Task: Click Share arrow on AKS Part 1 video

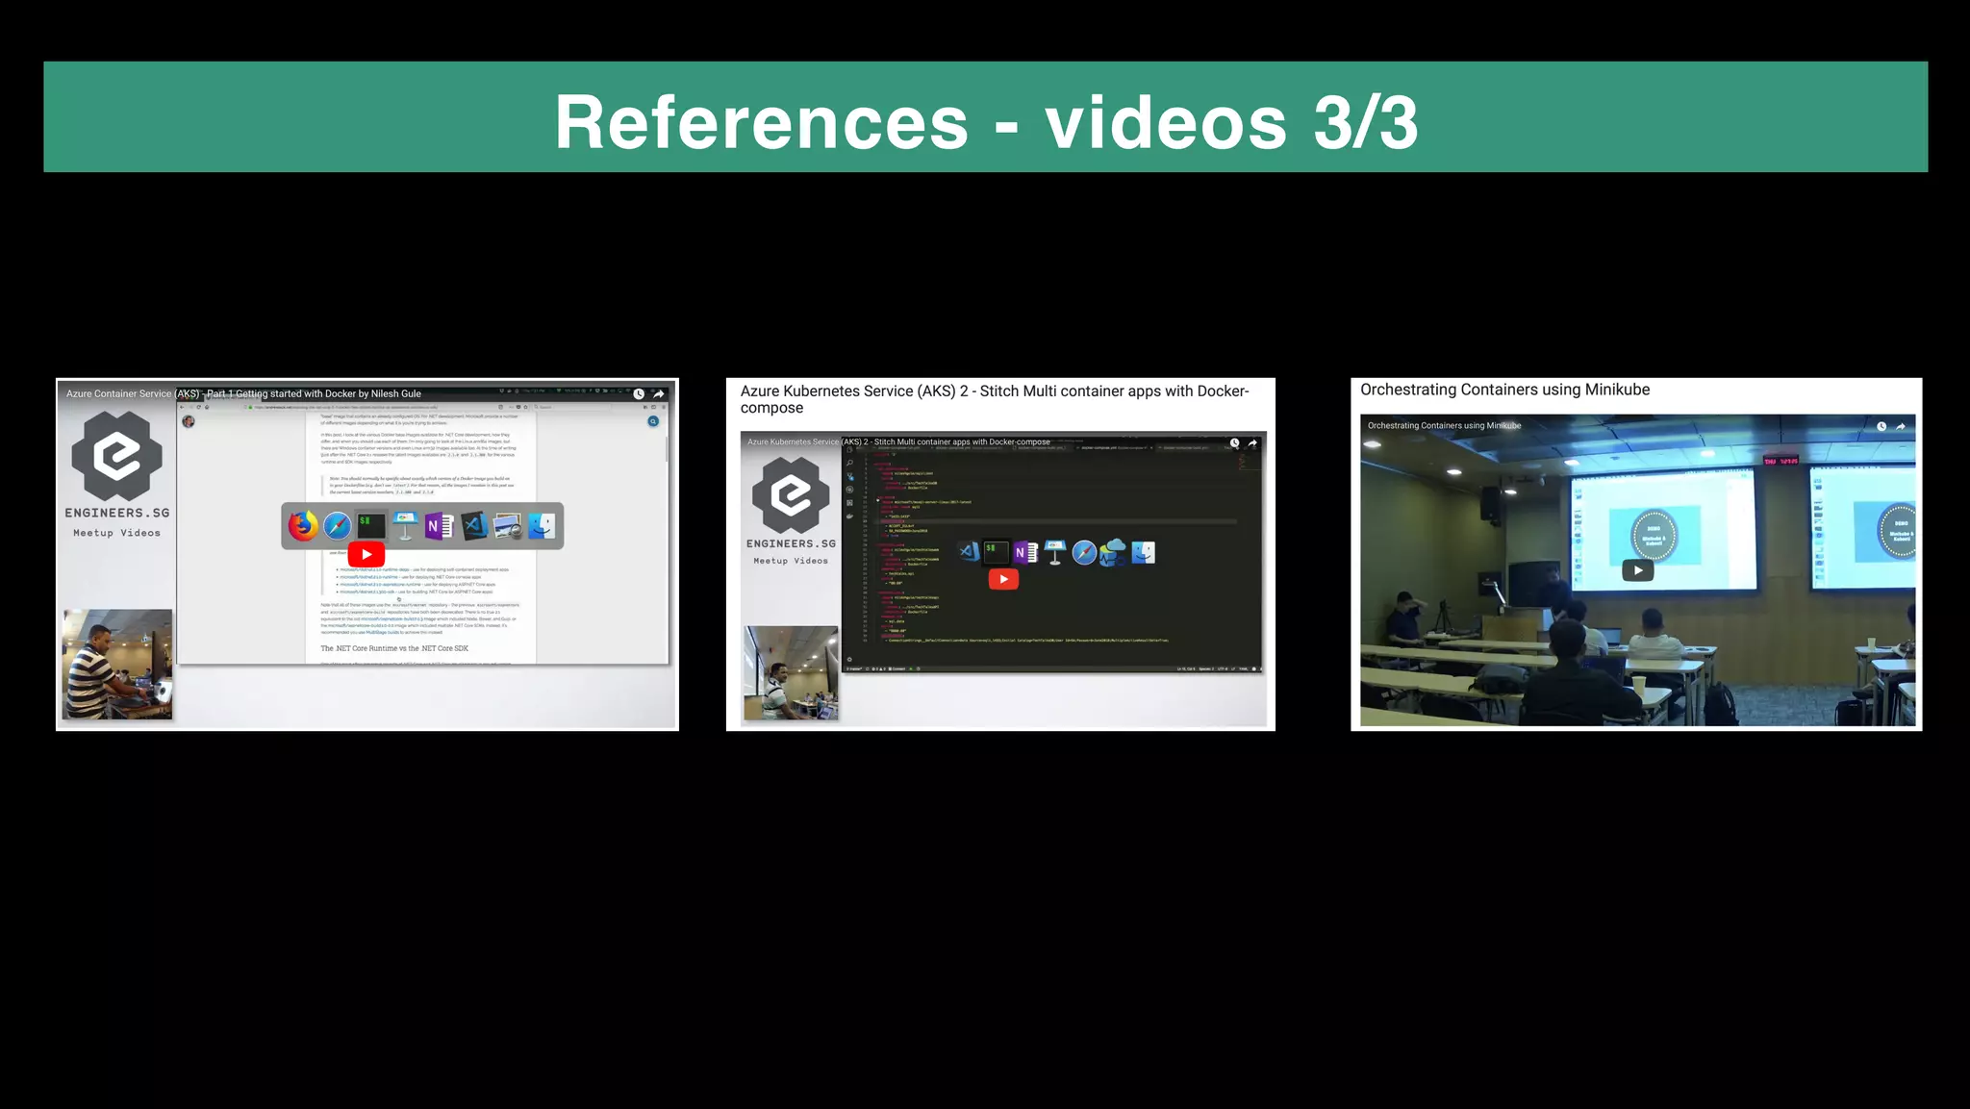Action: [x=659, y=394]
